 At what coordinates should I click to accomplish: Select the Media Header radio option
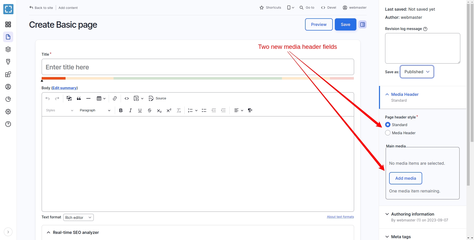coord(388,133)
